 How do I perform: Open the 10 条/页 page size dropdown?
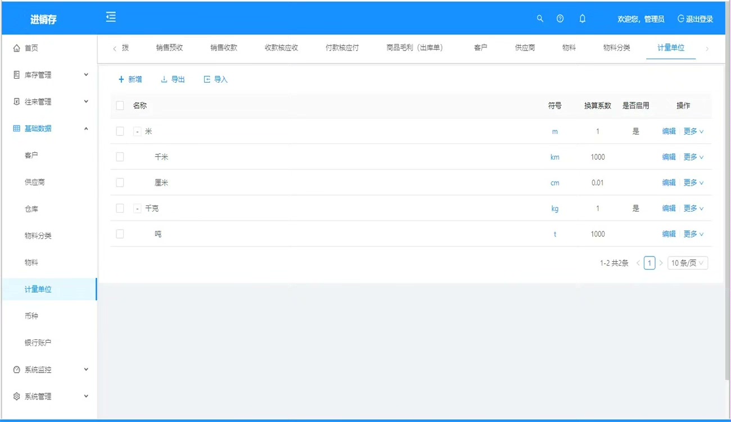(x=687, y=263)
